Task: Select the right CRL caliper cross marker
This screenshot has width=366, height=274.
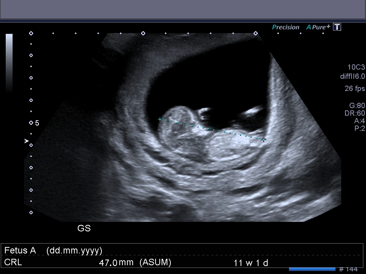Action: click(x=263, y=140)
